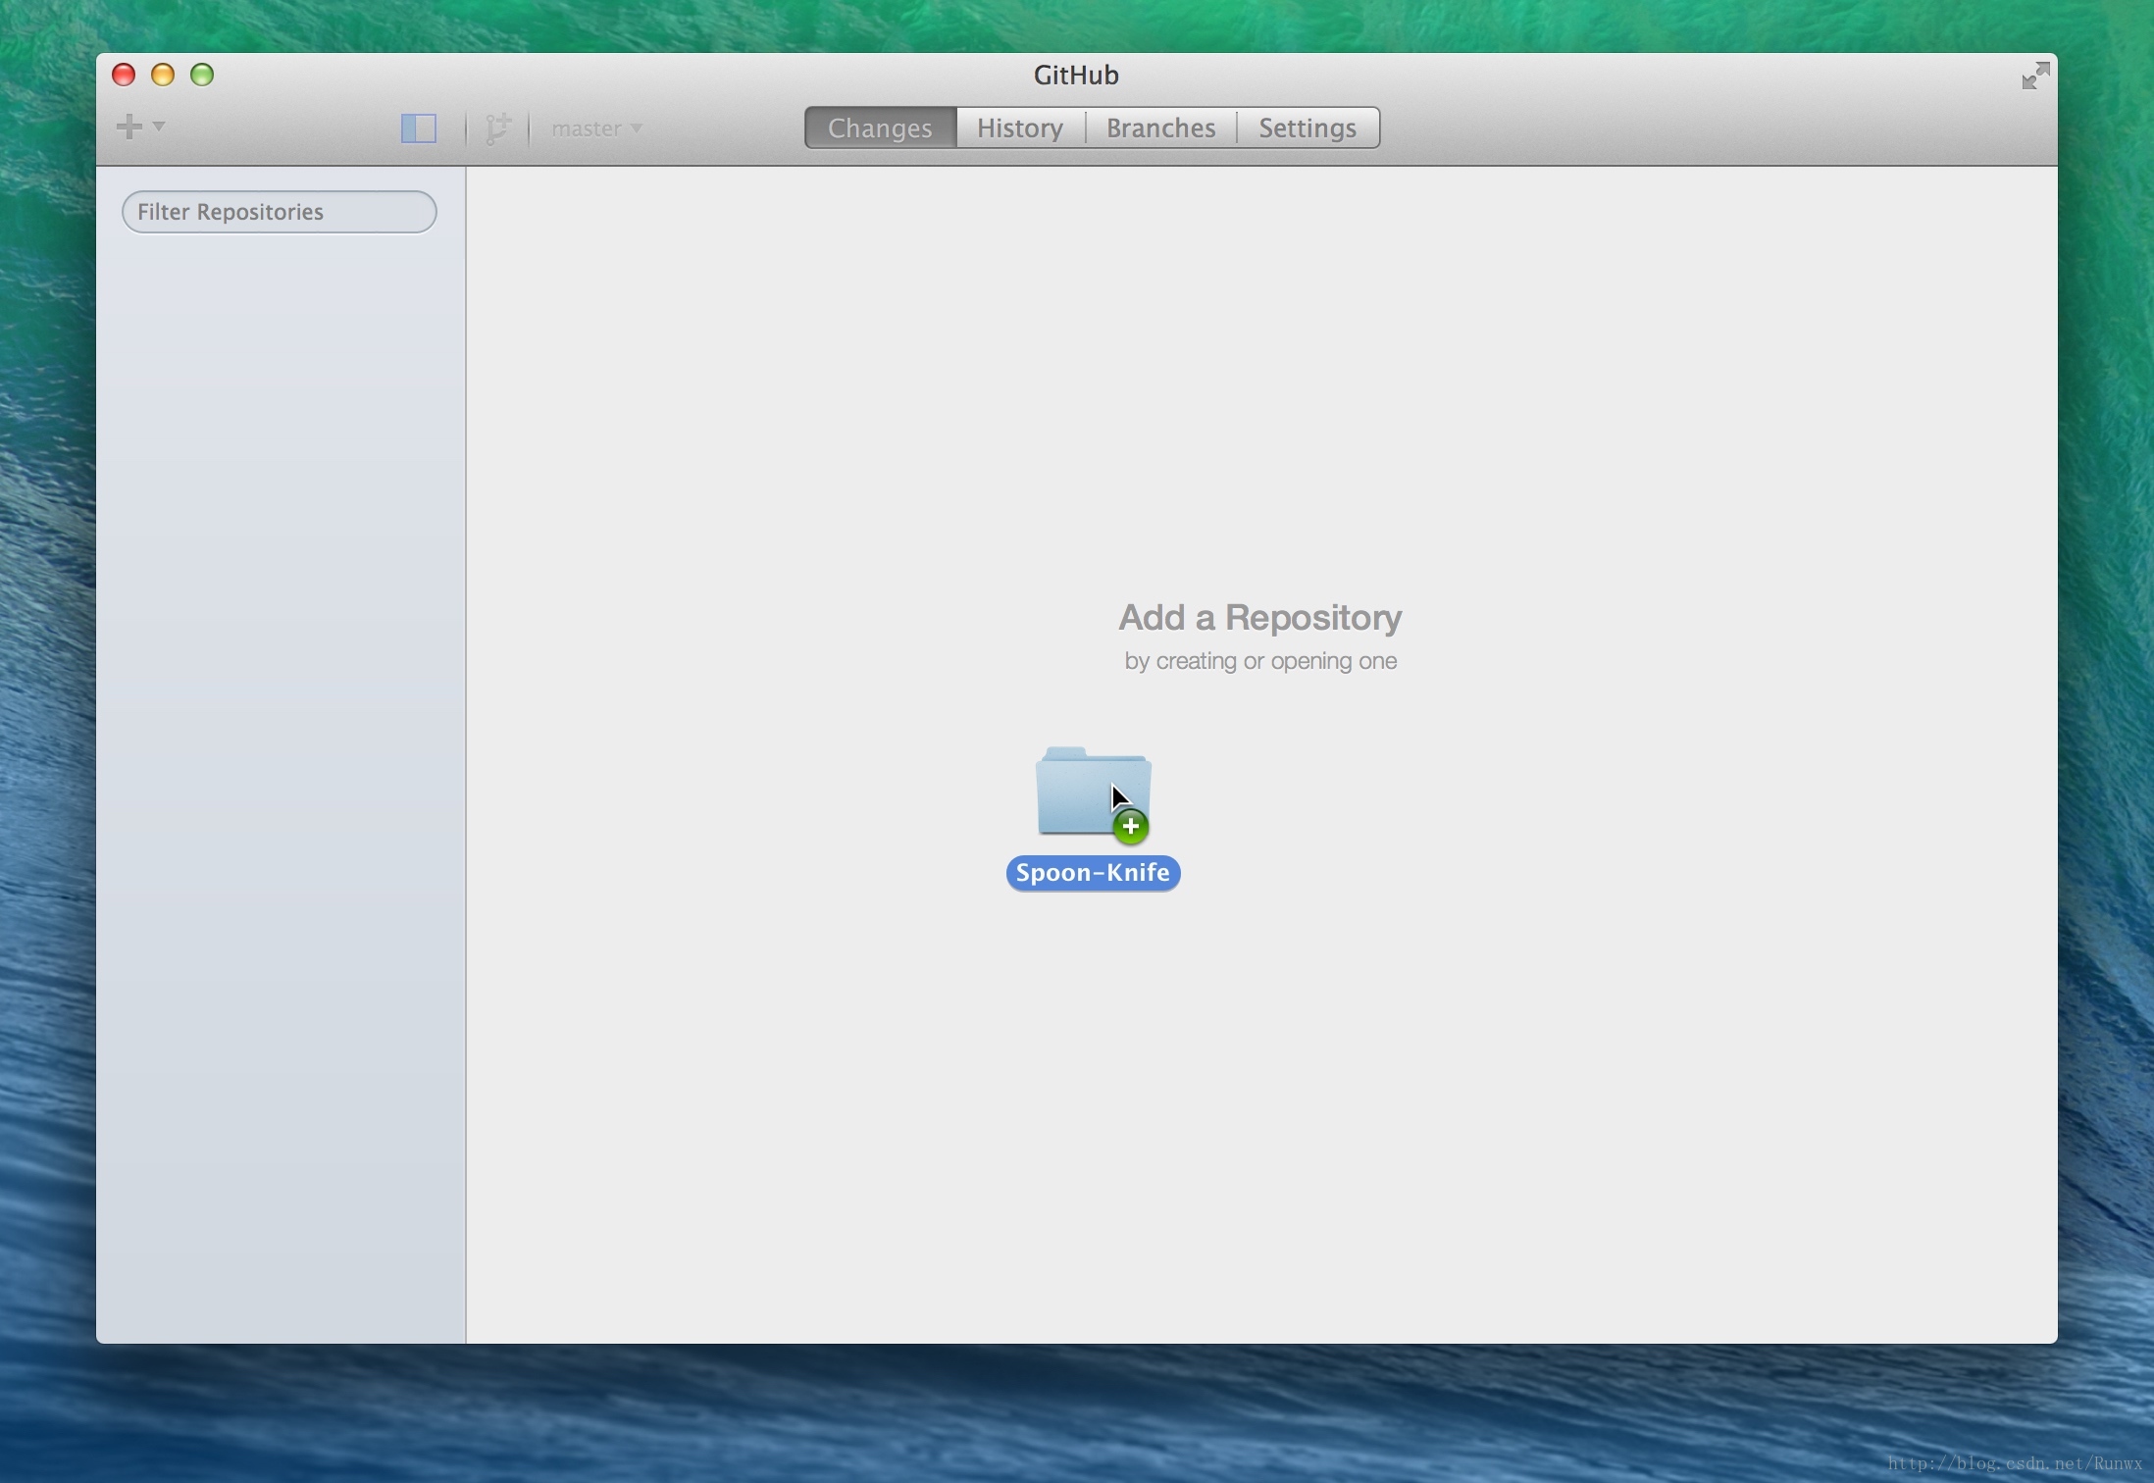Click the "by creating or opening one" text

pyautogui.click(x=1259, y=661)
